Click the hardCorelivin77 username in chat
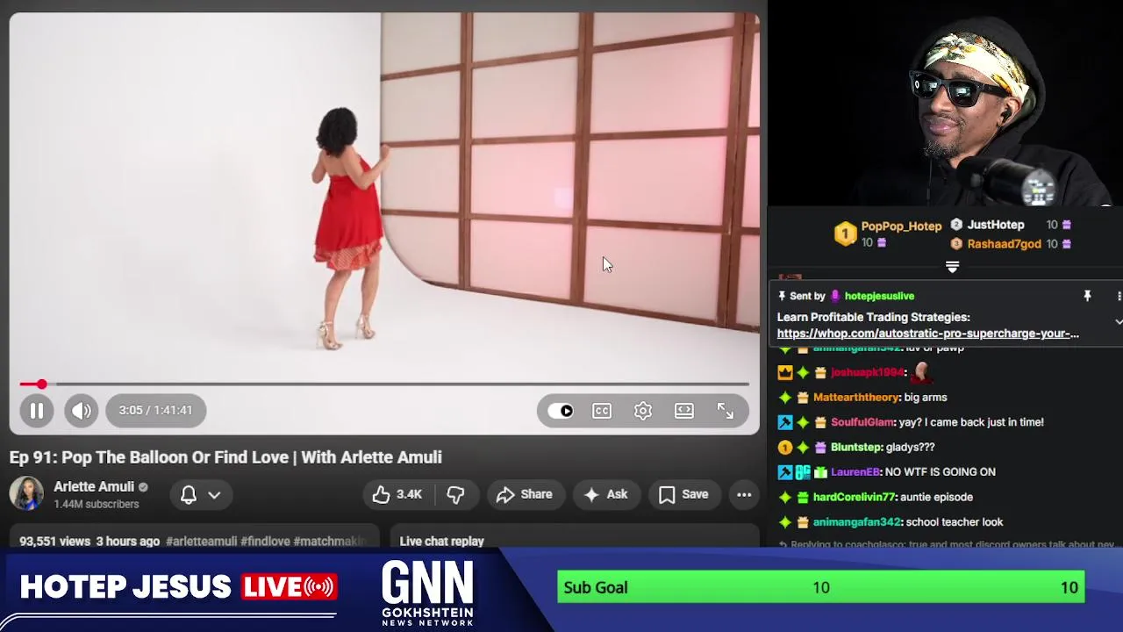This screenshot has width=1123, height=632. (x=855, y=497)
